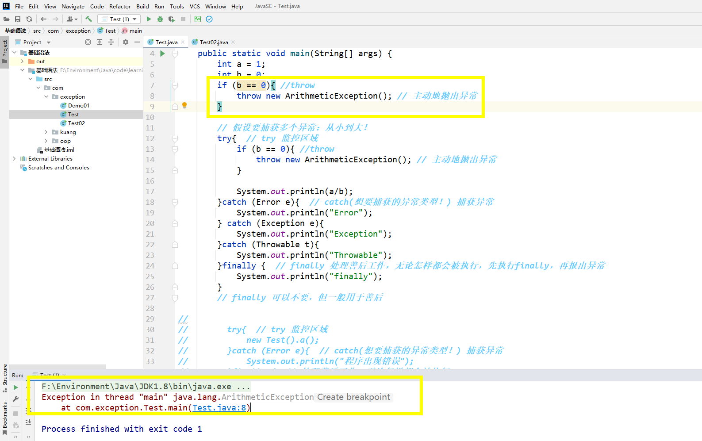Click the Project tool window side tab

(4, 52)
